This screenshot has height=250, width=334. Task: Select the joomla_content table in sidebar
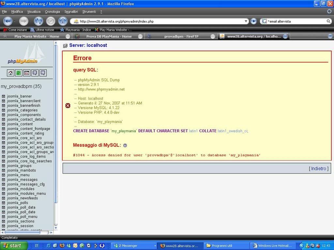[x=20, y=124]
